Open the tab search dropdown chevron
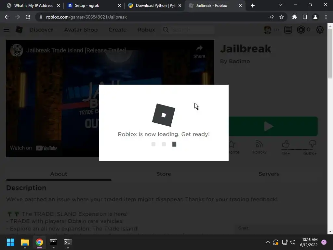This screenshot has height=250, width=333. [281, 5]
